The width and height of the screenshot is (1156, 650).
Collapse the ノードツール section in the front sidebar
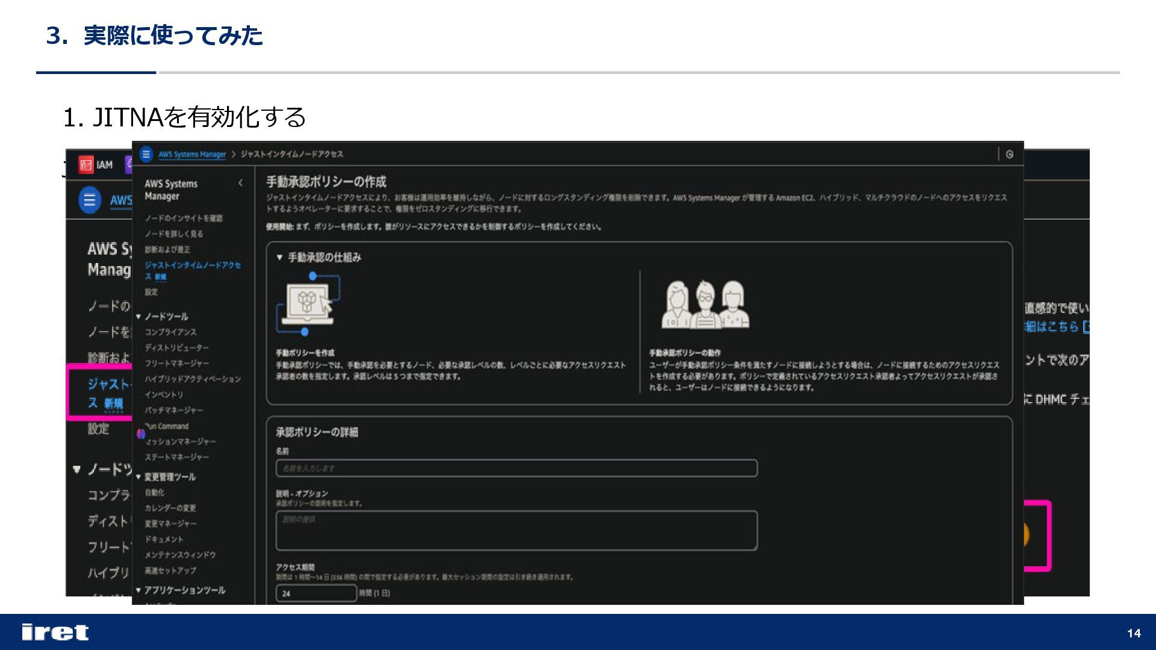coord(138,317)
